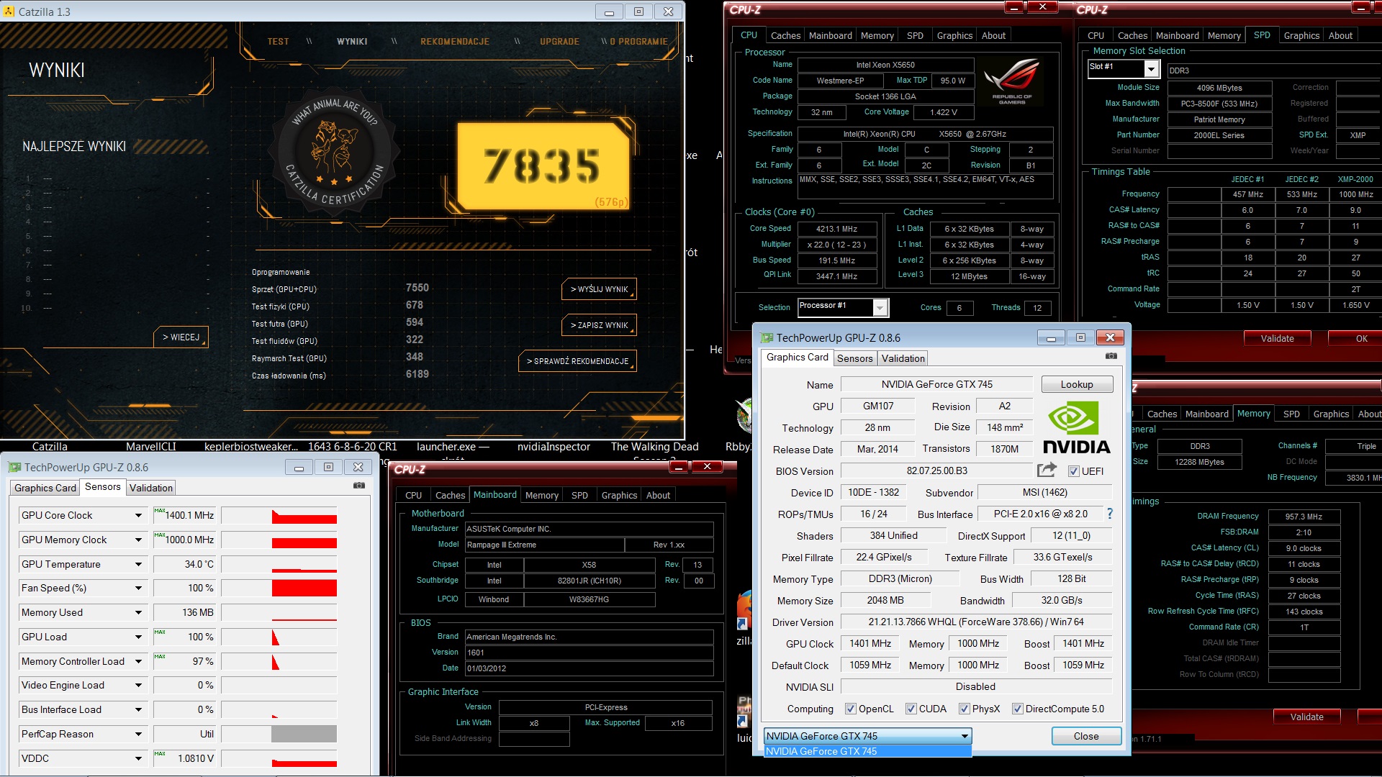Click OK button in CPU-Z SPD window
This screenshot has width=1382, height=777.
(1356, 338)
